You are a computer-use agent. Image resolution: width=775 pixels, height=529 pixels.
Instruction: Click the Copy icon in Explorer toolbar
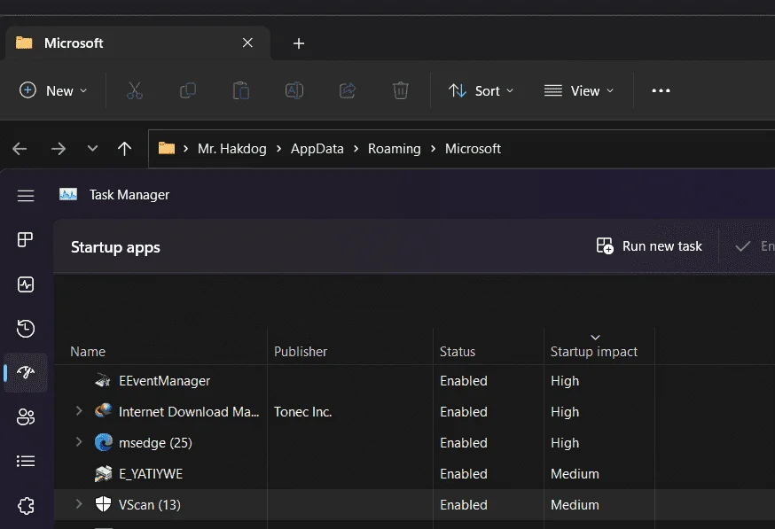pyautogui.click(x=188, y=91)
